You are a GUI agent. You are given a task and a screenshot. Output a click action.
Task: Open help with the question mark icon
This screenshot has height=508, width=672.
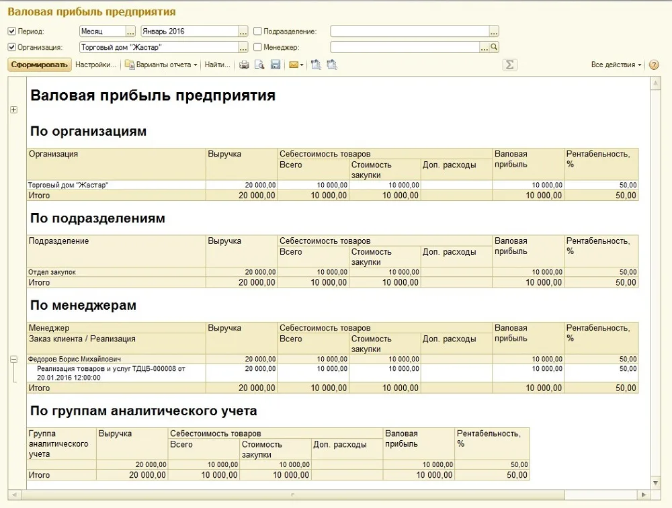(654, 65)
